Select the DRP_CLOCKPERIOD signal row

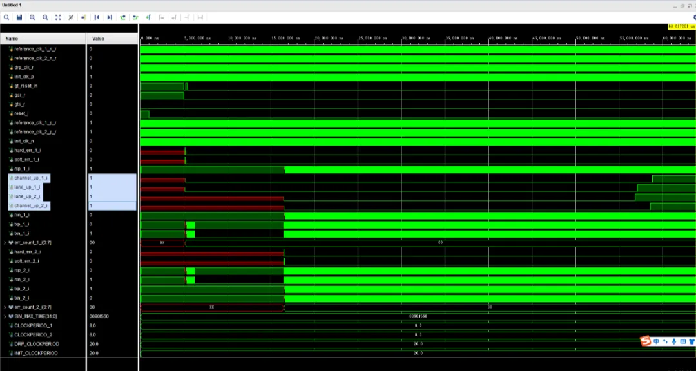point(36,344)
